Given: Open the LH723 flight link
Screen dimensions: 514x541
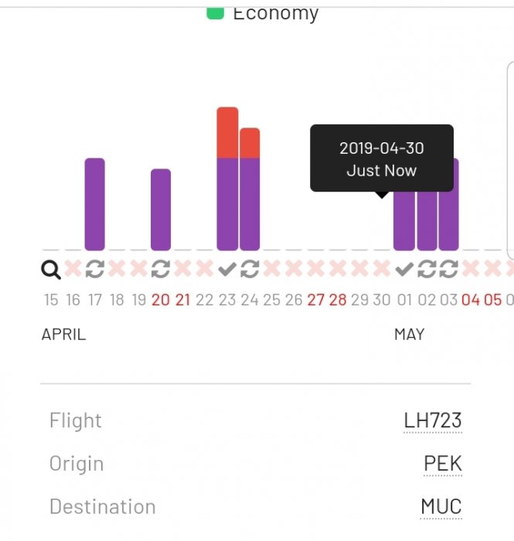Looking at the screenshot, I should pyautogui.click(x=432, y=421).
